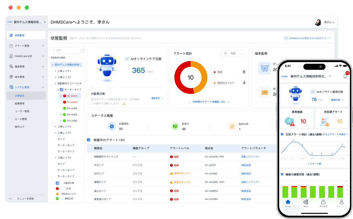Expand the アラート管理 chevron
This screenshot has height=219, width=353.
coord(43,46)
